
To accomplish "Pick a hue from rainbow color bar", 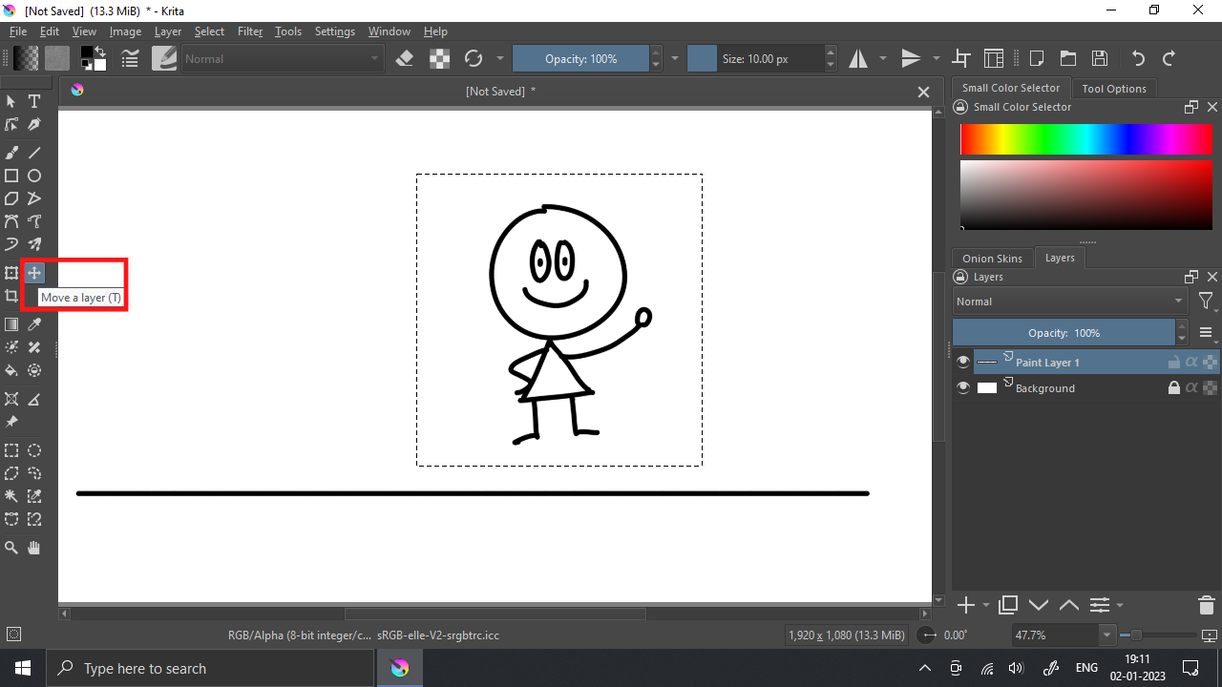I will click(x=1086, y=139).
